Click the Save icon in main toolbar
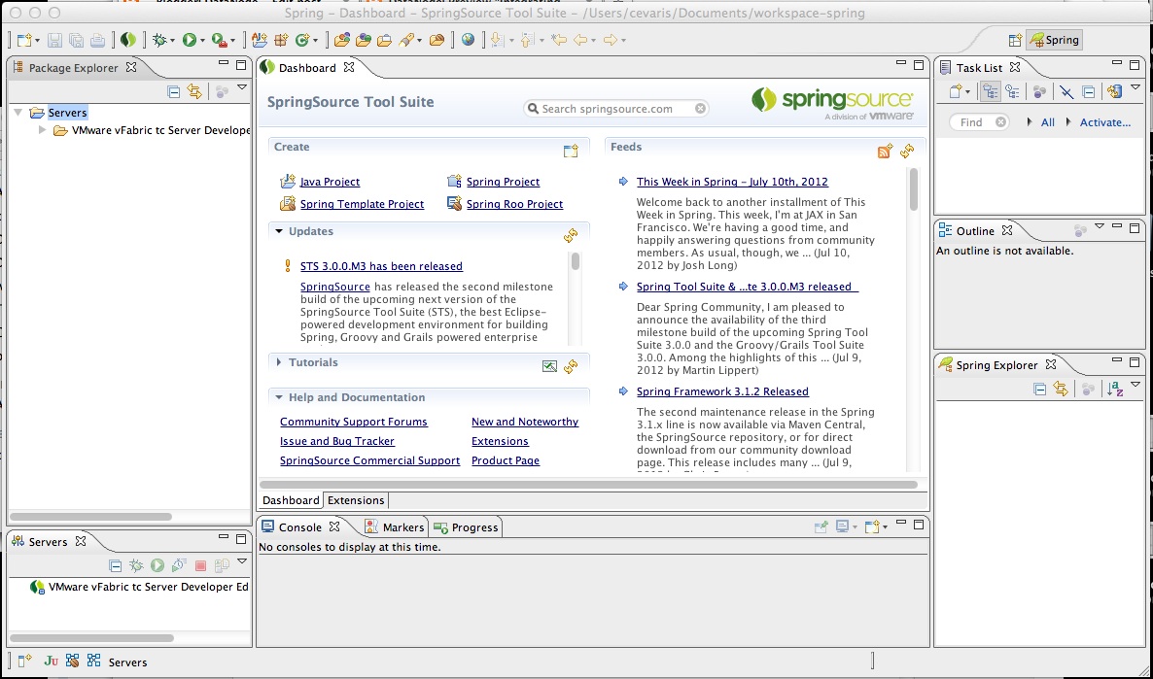Image resolution: width=1153 pixels, height=679 pixels. 54,41
